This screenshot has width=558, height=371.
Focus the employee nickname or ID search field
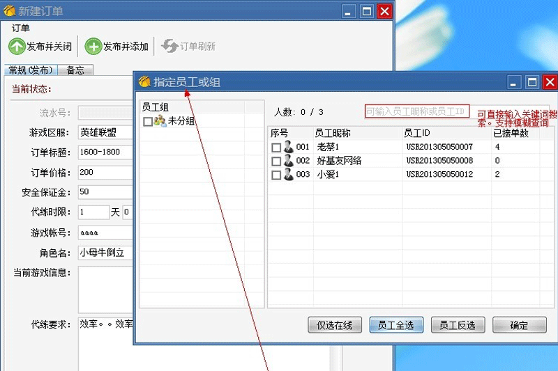click(x=416, y=111)
